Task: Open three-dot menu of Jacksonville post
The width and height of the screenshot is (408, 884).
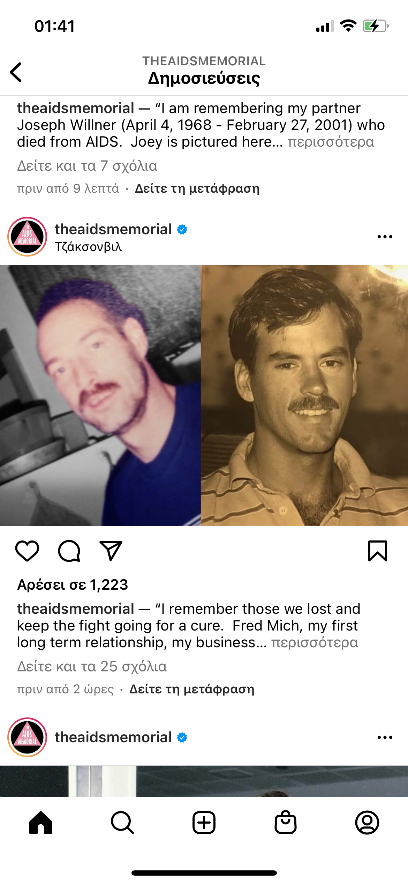Action: click(385, 237)
